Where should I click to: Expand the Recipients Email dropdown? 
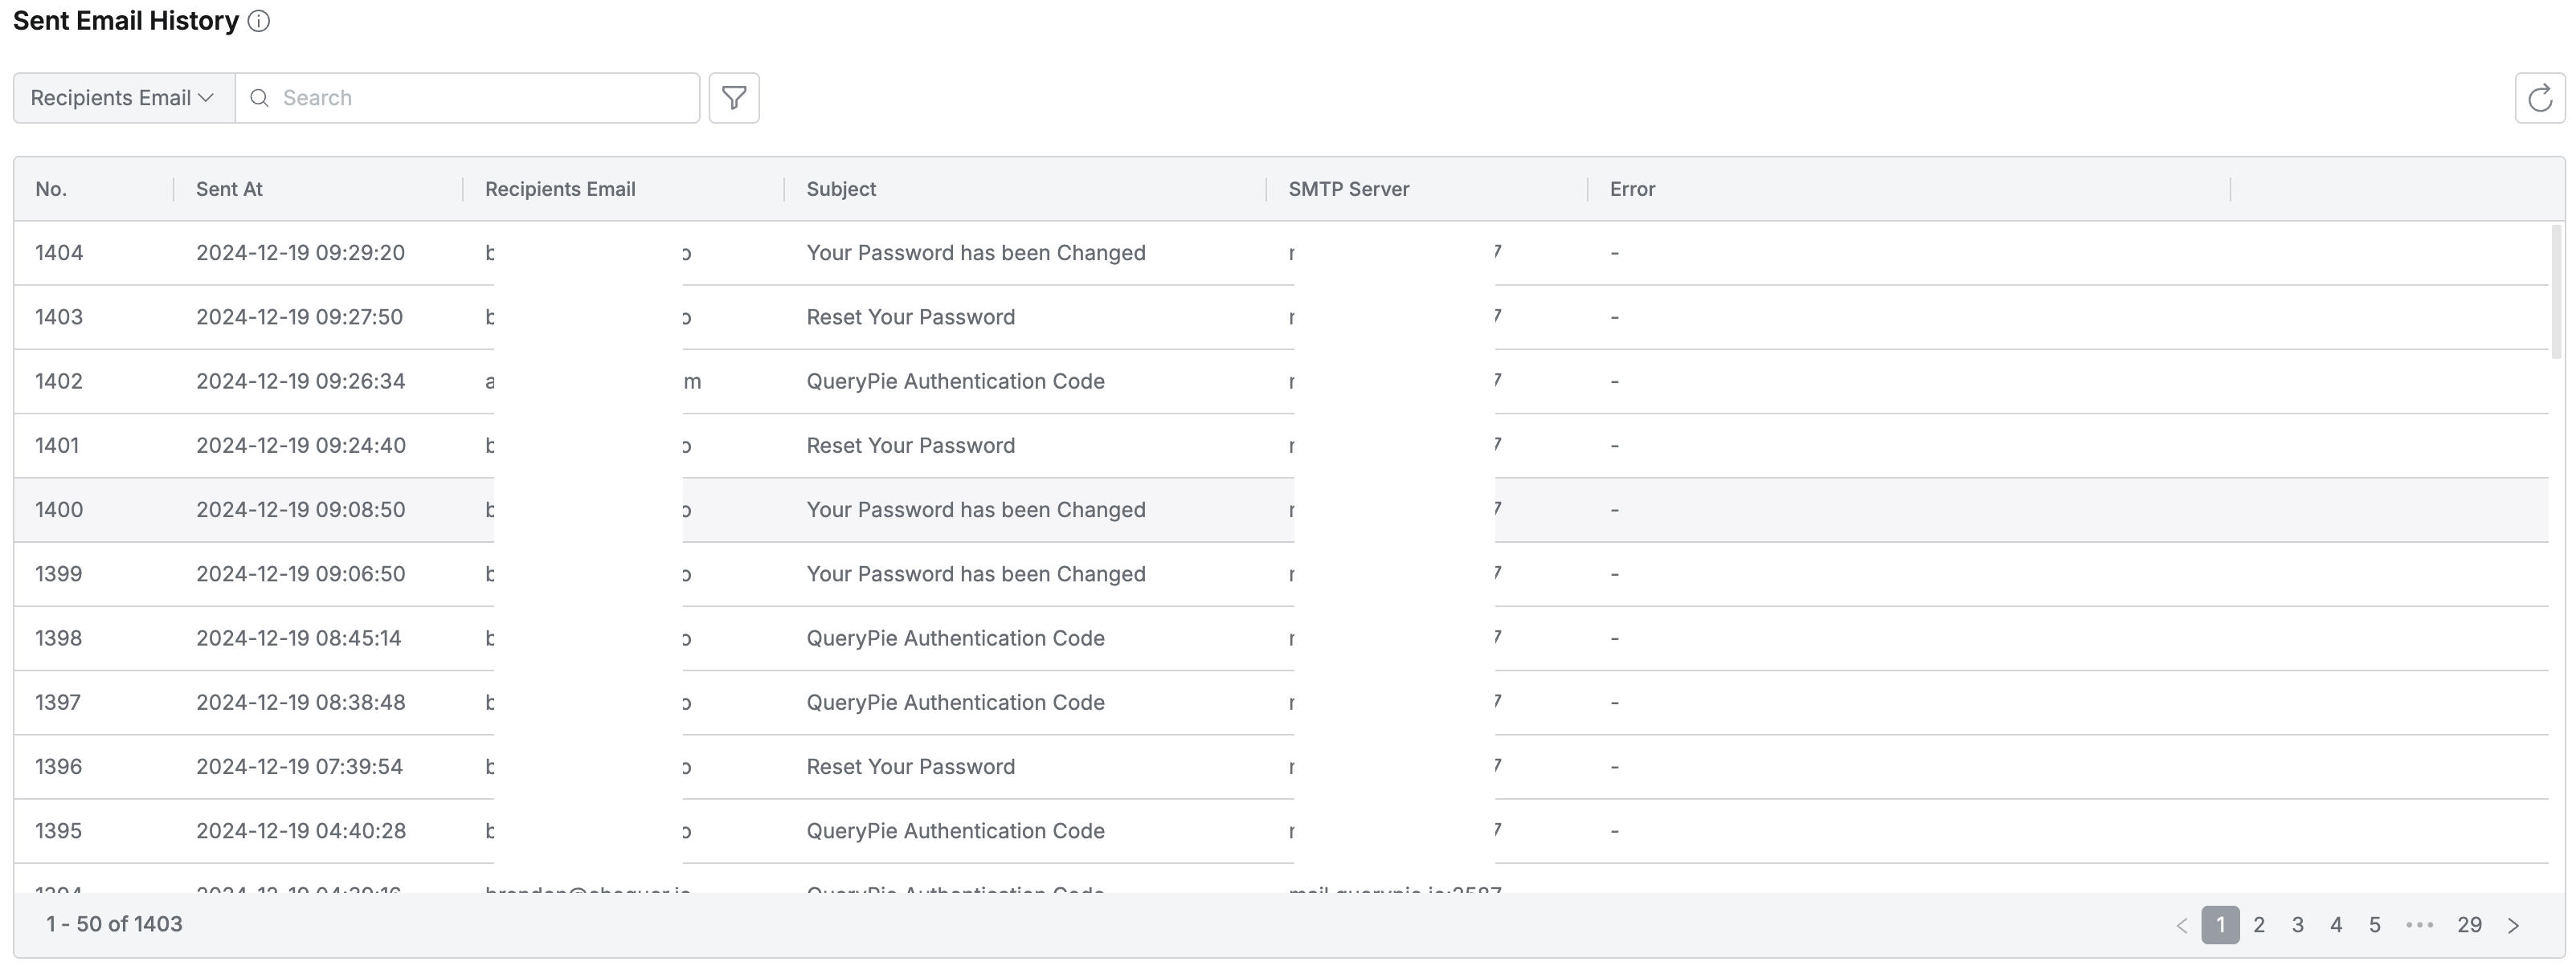click(x=123, y=98)
